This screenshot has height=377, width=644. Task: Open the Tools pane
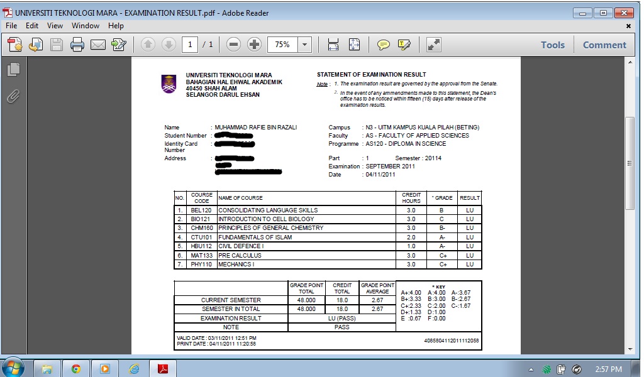552,45
